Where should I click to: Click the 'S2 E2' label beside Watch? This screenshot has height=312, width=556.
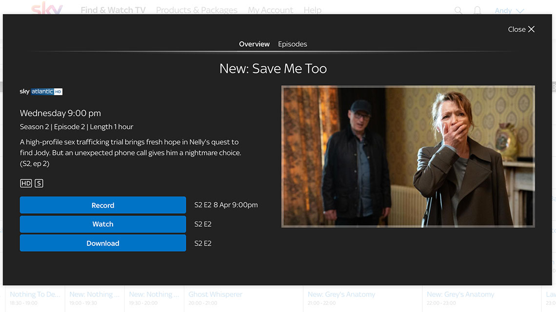point(203,224)
